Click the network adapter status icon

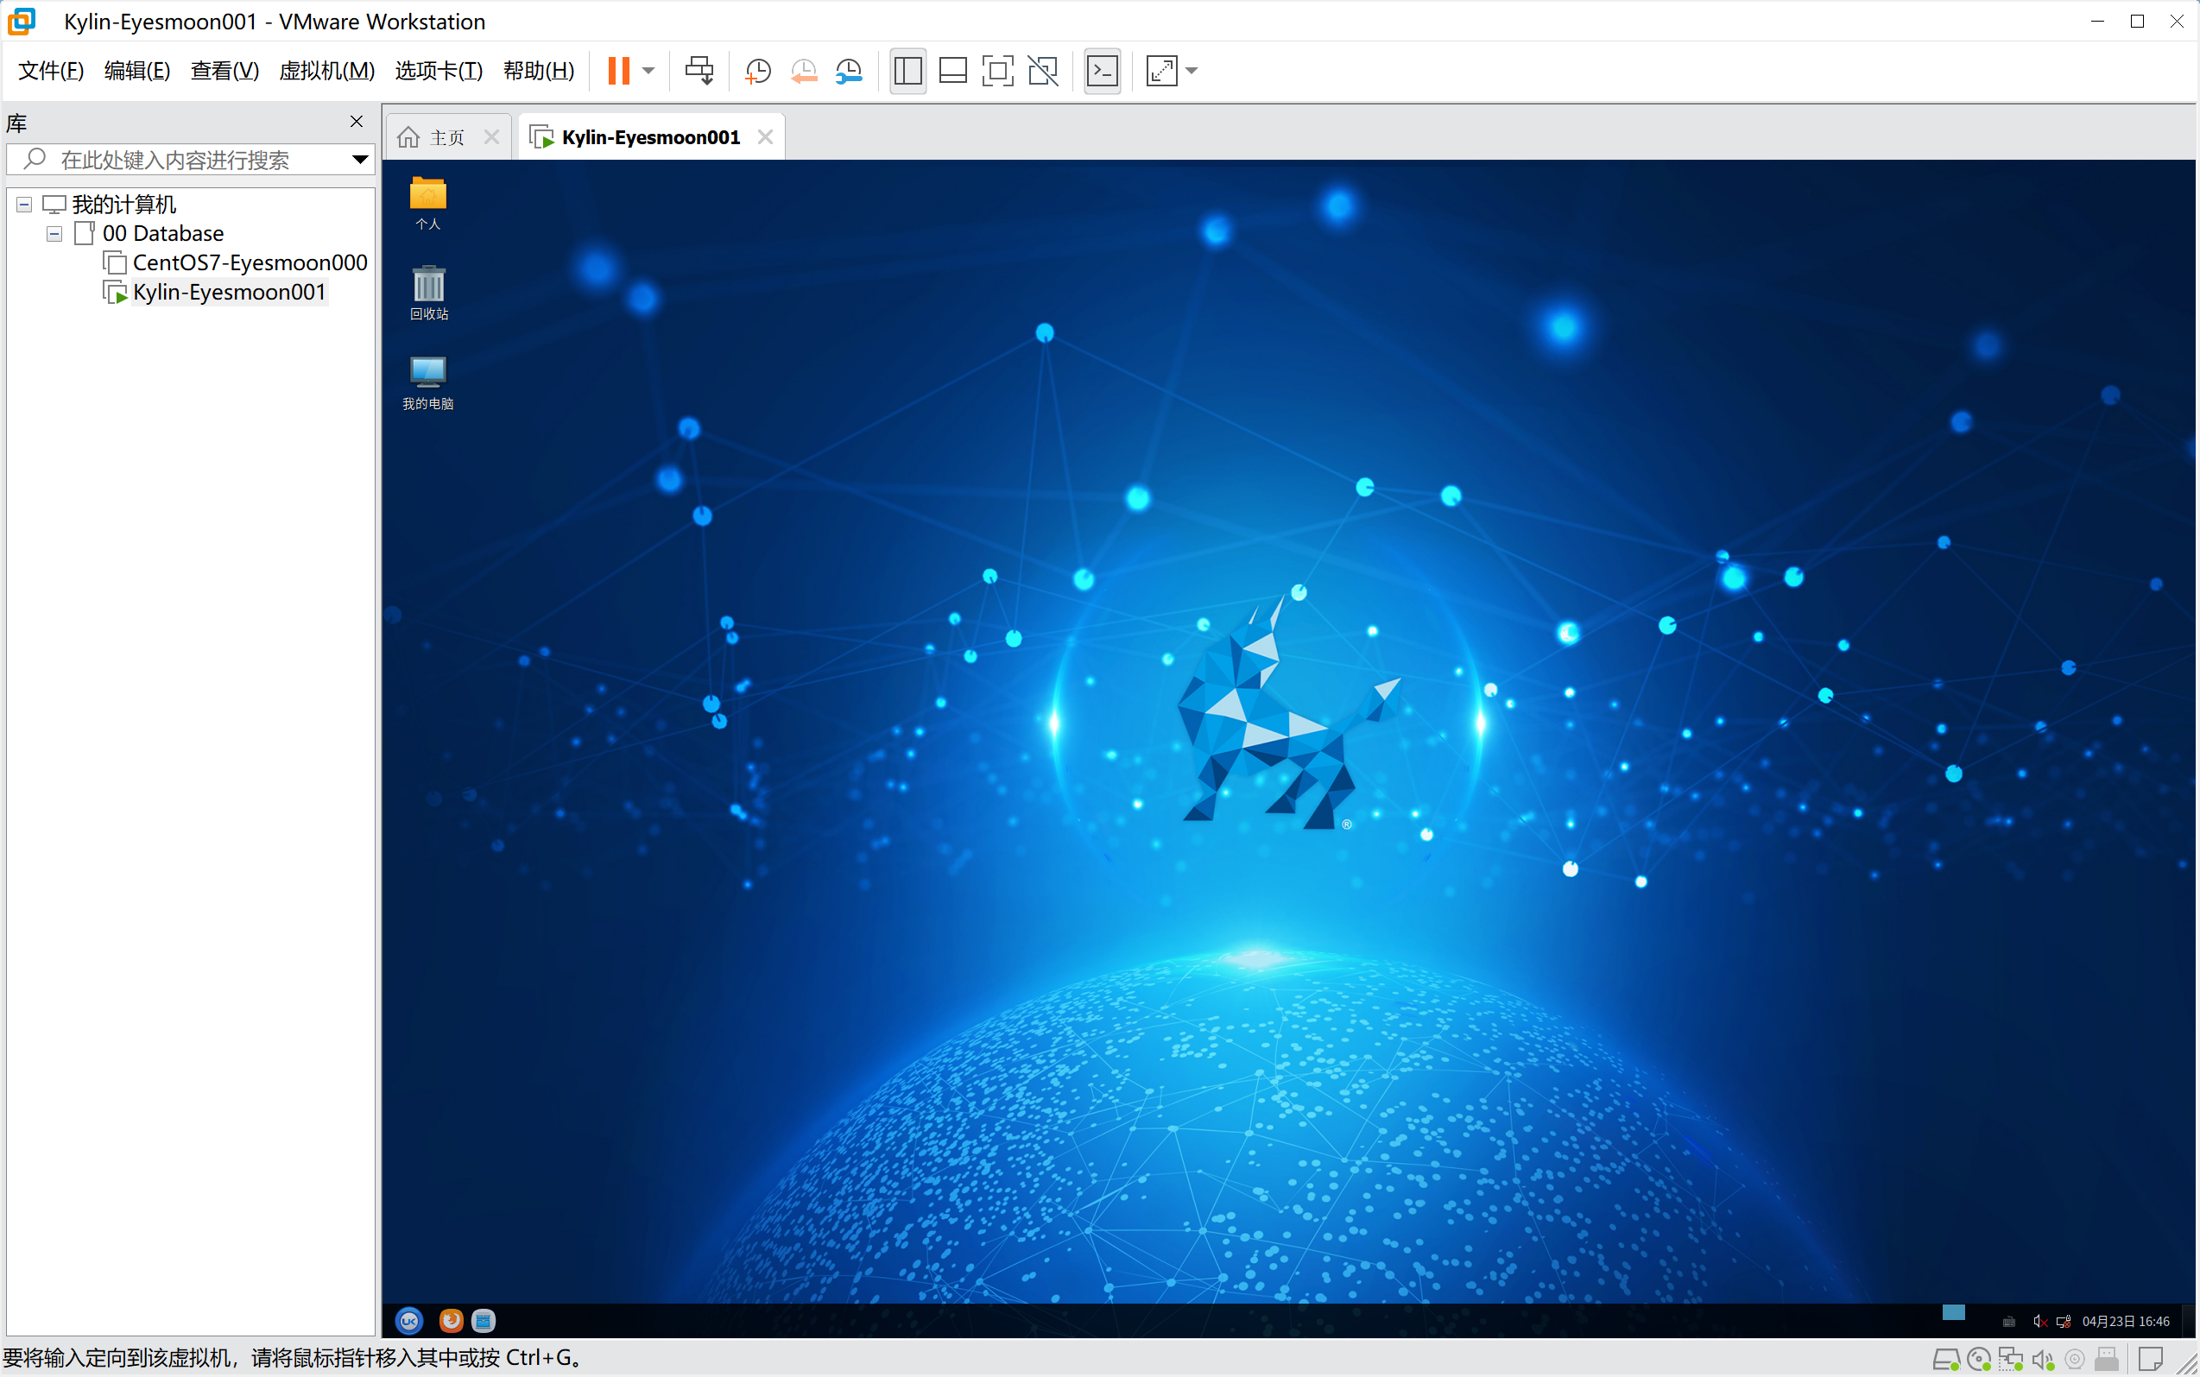tap(2011, 1361)
